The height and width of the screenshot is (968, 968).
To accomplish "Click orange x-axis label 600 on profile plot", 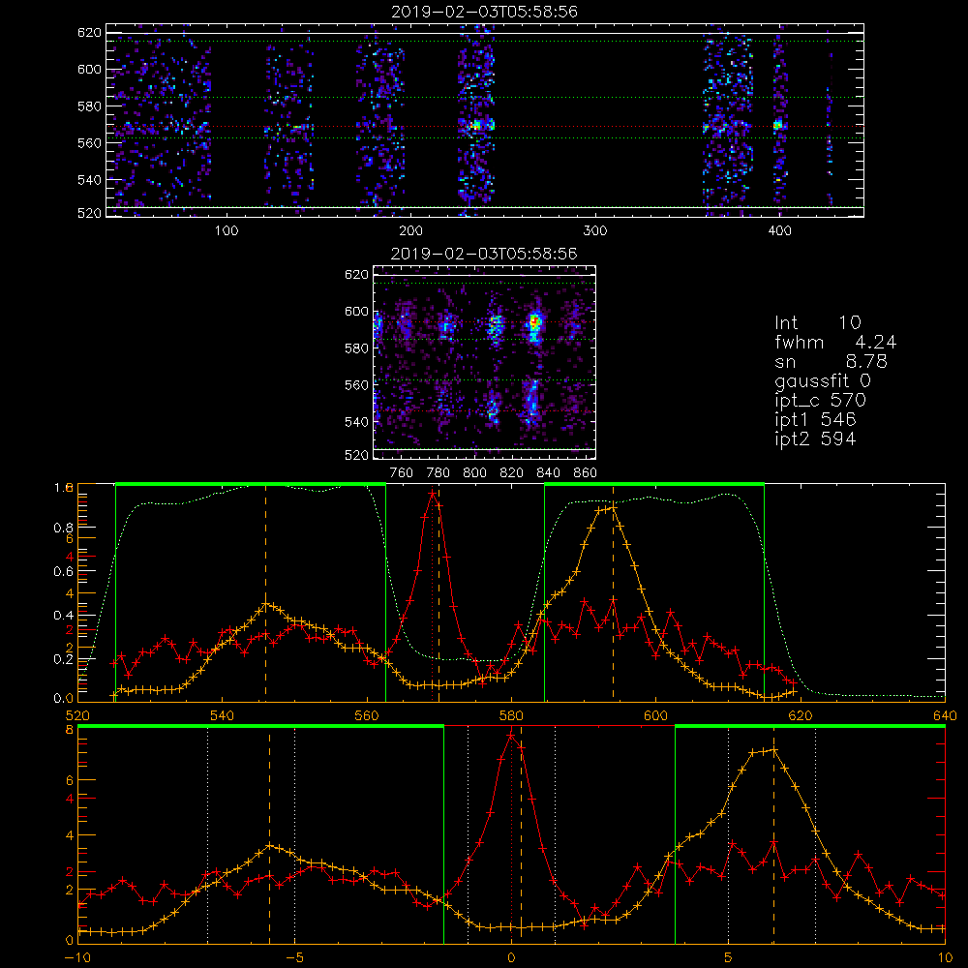I will click(655, 715).
